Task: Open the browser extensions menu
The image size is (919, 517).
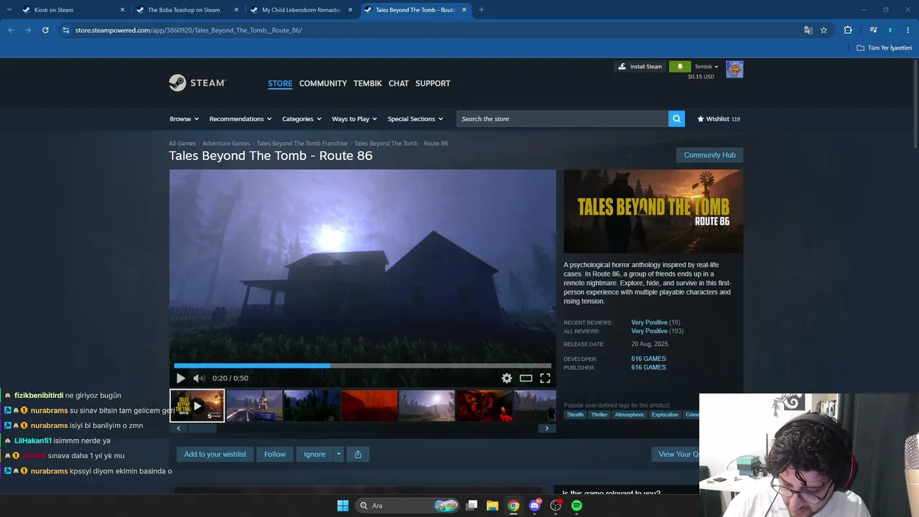Action: tap(848, 30)
